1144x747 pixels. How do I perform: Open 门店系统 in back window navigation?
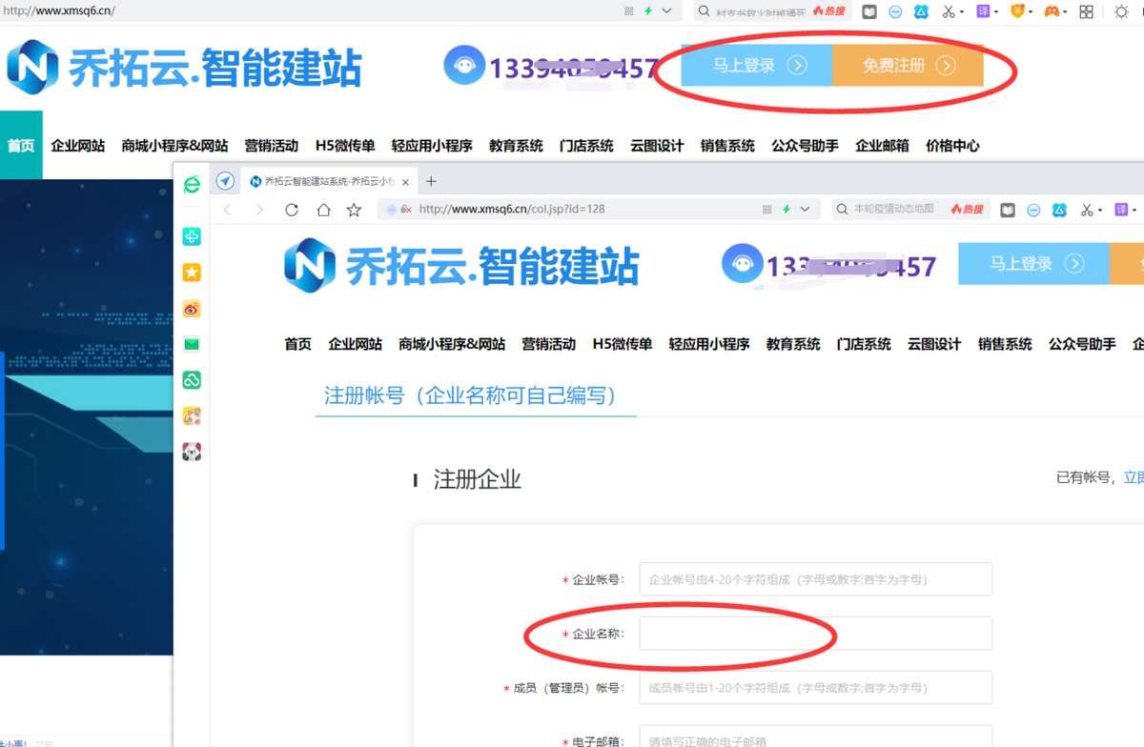coord(586,146)
